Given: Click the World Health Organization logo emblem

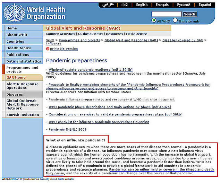Looking at the screenshot, I should (x=15, y=13).
